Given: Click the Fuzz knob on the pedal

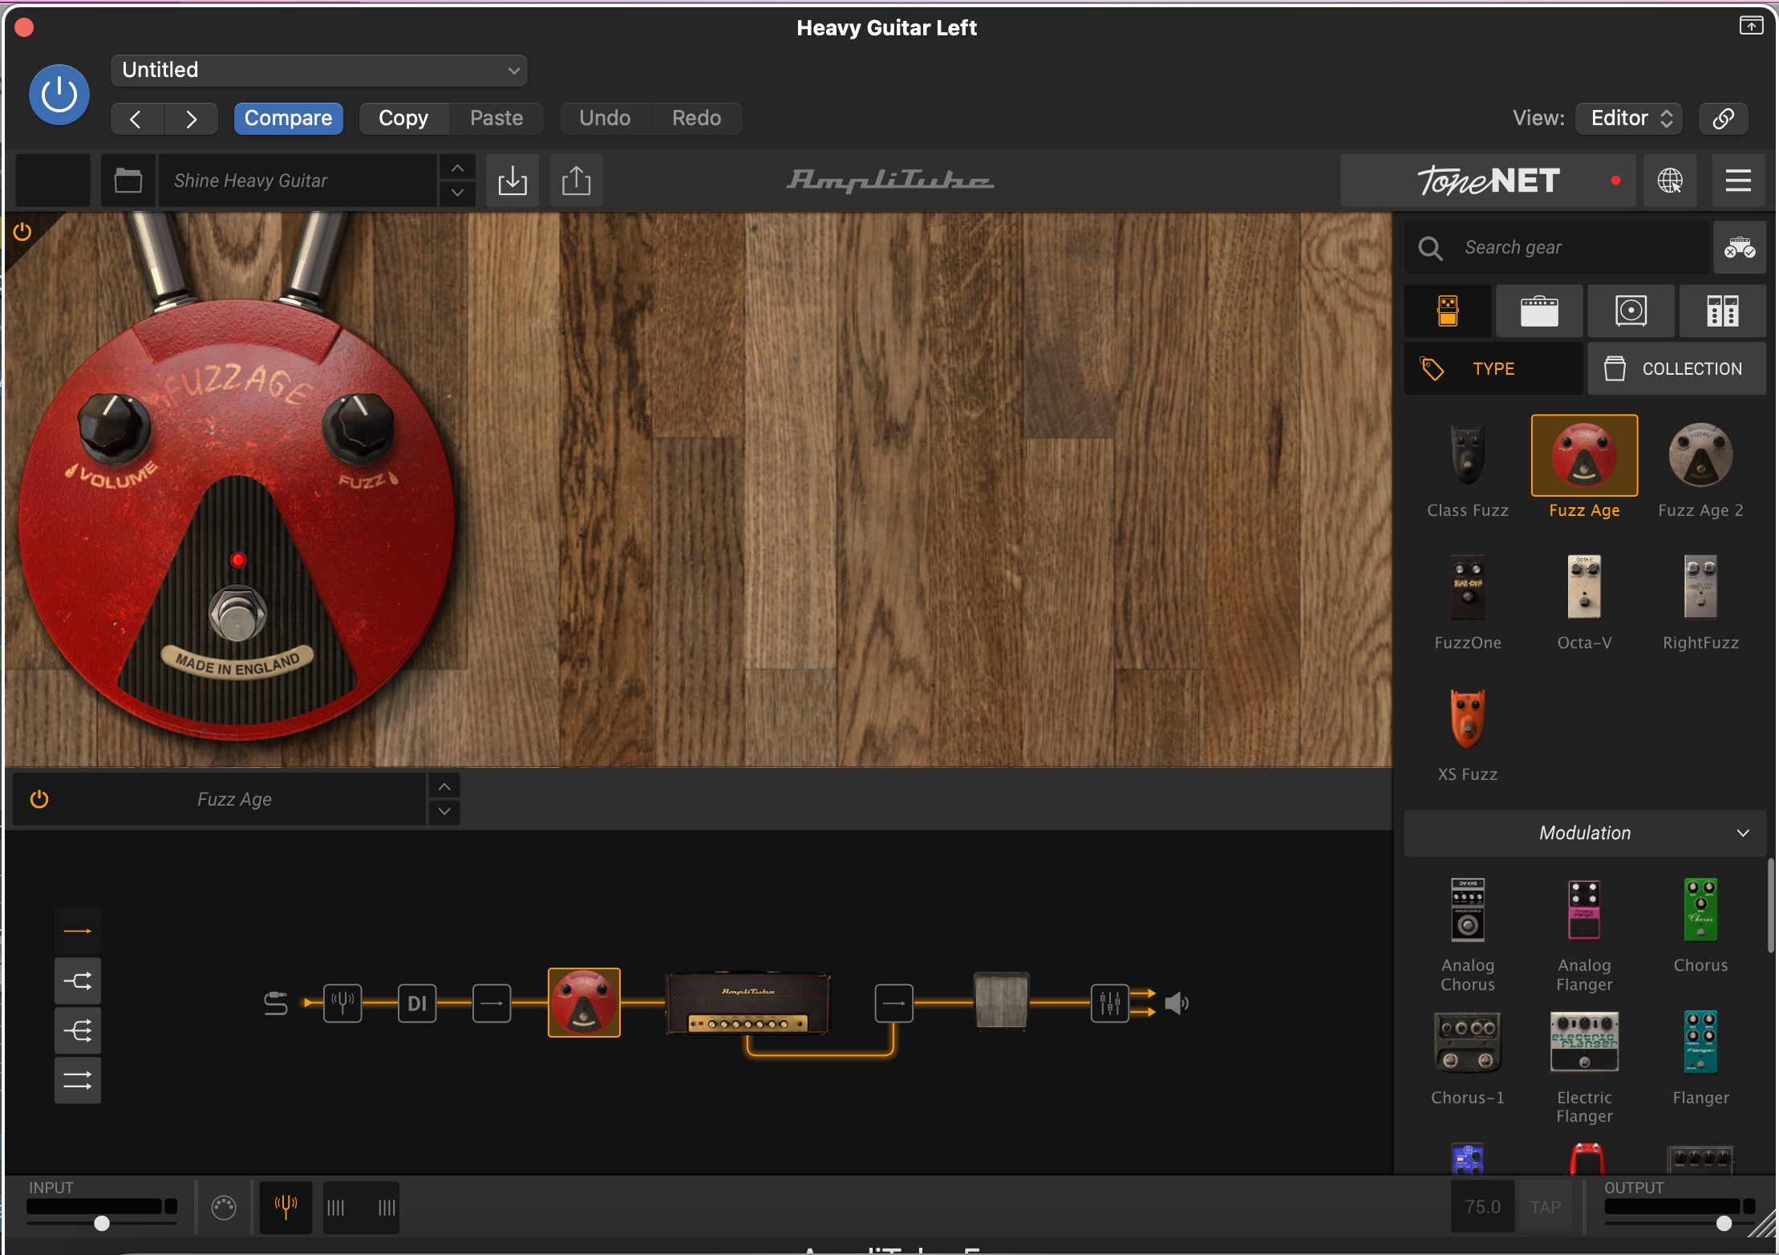Looking at the screenshot, I should point(358,427).
